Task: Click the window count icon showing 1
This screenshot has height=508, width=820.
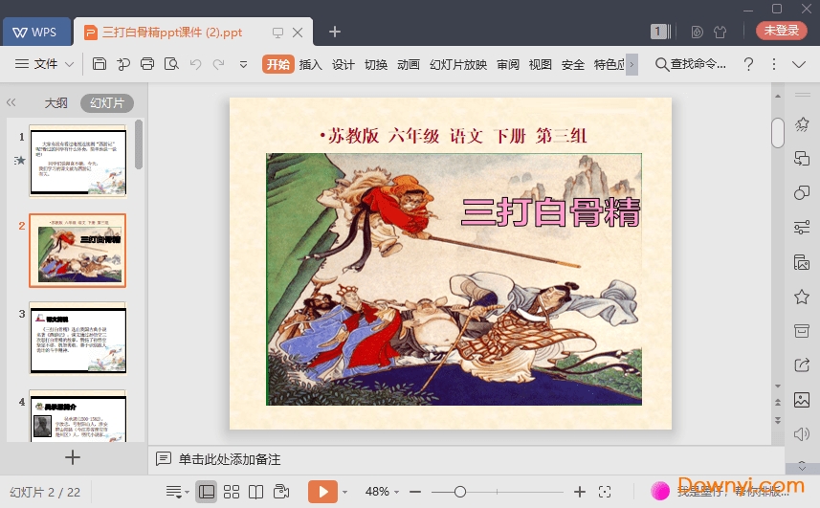Action: tap(659, 32)
